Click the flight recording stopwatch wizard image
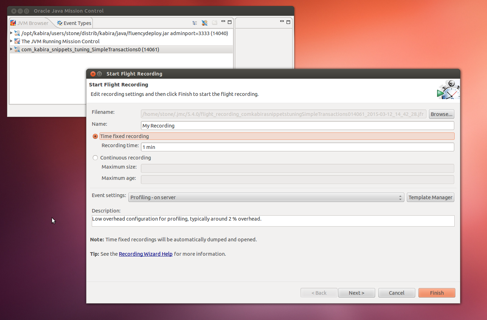This screenshot has width=487, height=320. 448,90
